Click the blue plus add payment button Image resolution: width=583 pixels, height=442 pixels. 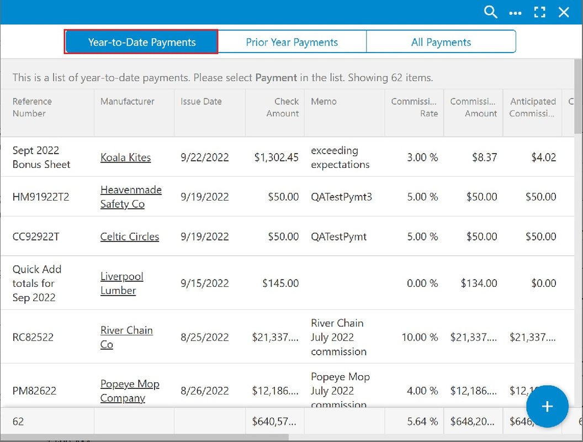coord(547,406)
